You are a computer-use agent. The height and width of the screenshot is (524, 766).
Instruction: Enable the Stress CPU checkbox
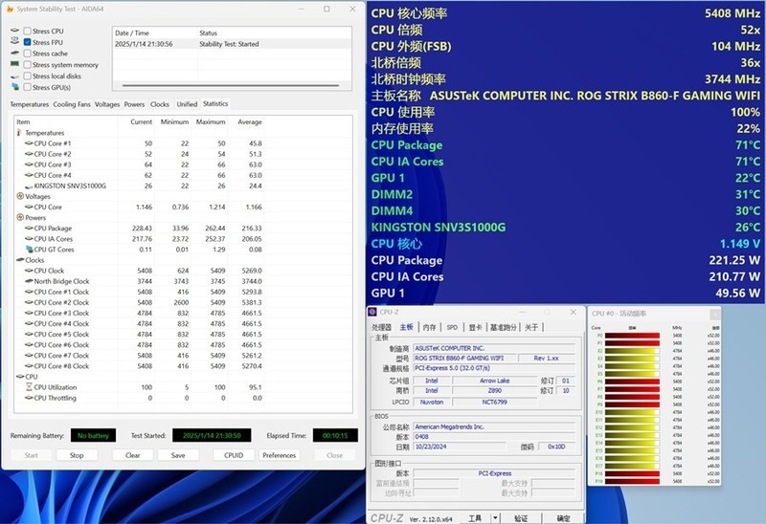tap(28, 31)
